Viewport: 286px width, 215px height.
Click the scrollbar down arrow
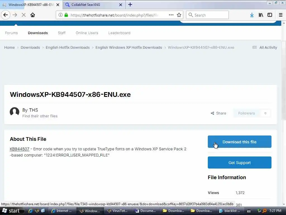pyautogui.click(x=284, y=204)
